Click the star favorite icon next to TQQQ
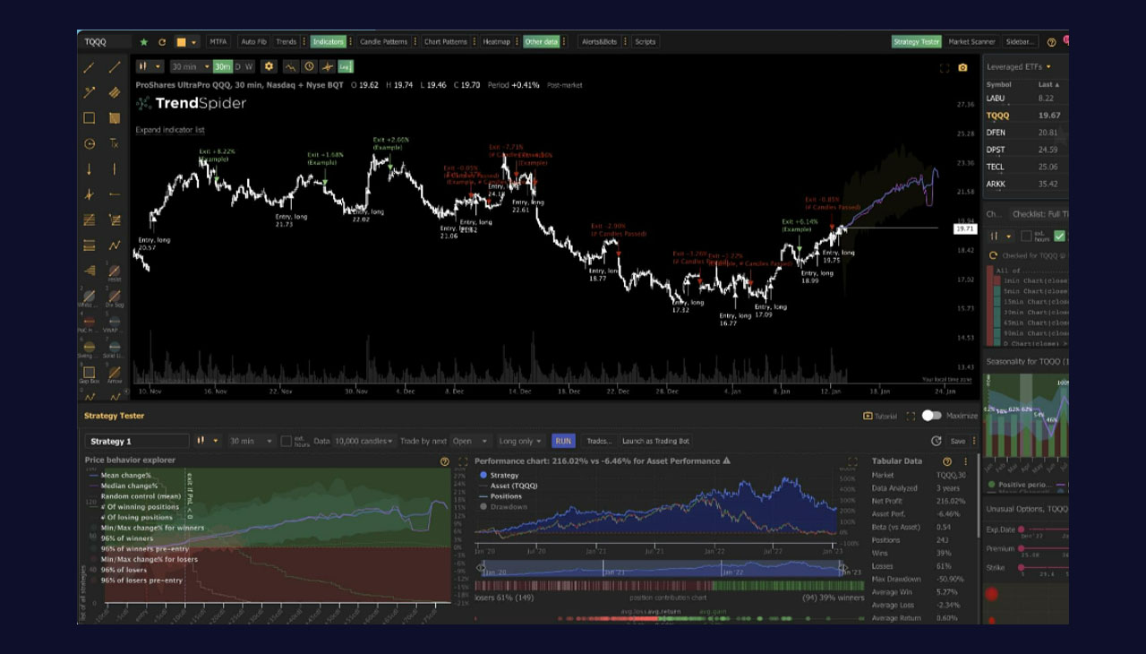Image resolution: width=1146 pixels, height=654 pixels. [x=143, y=42]
